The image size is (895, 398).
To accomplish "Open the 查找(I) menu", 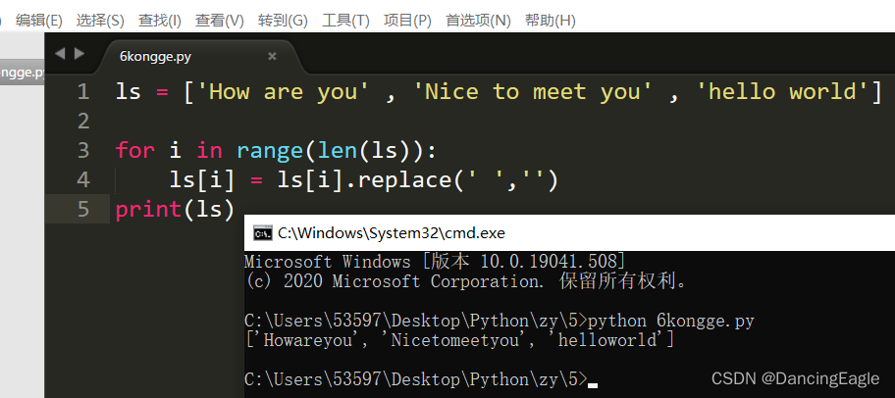I will pos(159,22).
